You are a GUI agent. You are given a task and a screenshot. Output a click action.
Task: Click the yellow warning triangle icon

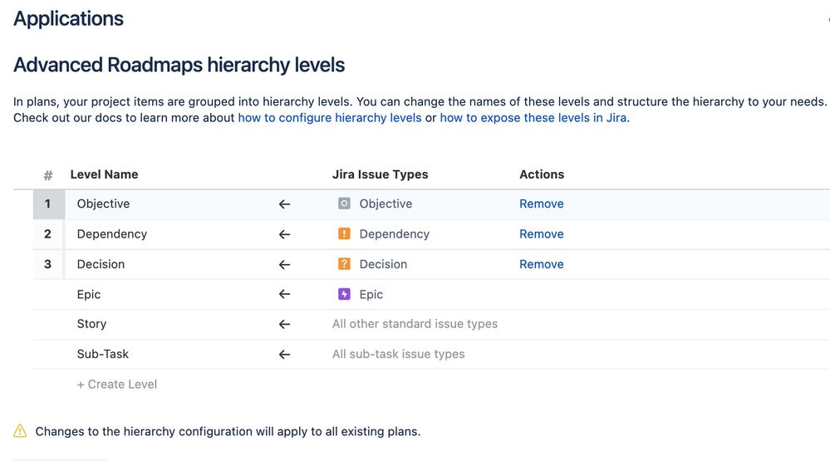click(x=20, y=431)
